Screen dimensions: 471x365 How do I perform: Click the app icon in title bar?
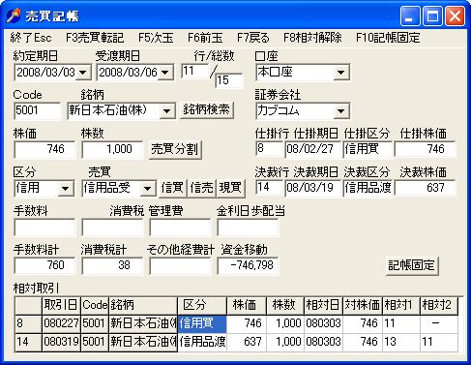tap(14, 15)
